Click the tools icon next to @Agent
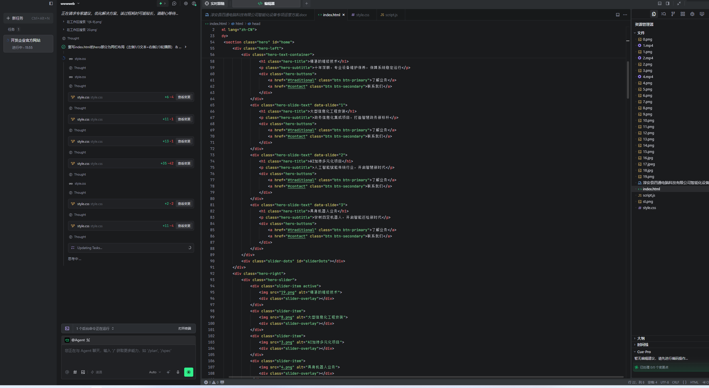709x388 pixels. point(88,340)
